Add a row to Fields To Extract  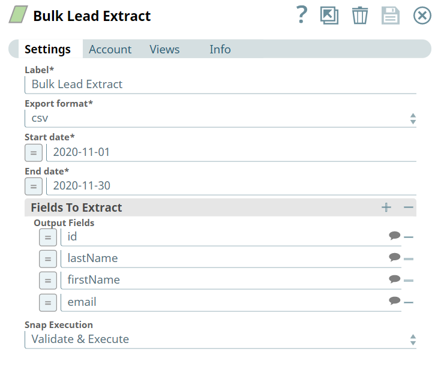(x=386, y=207)
